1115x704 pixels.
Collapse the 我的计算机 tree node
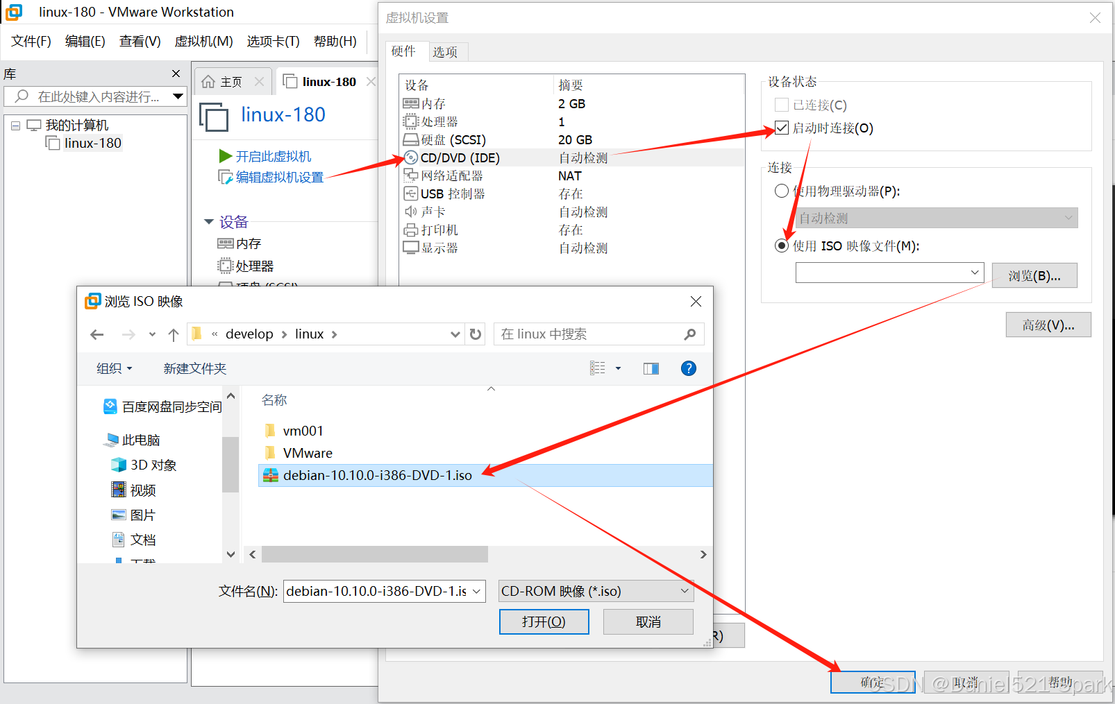[15, 126]
